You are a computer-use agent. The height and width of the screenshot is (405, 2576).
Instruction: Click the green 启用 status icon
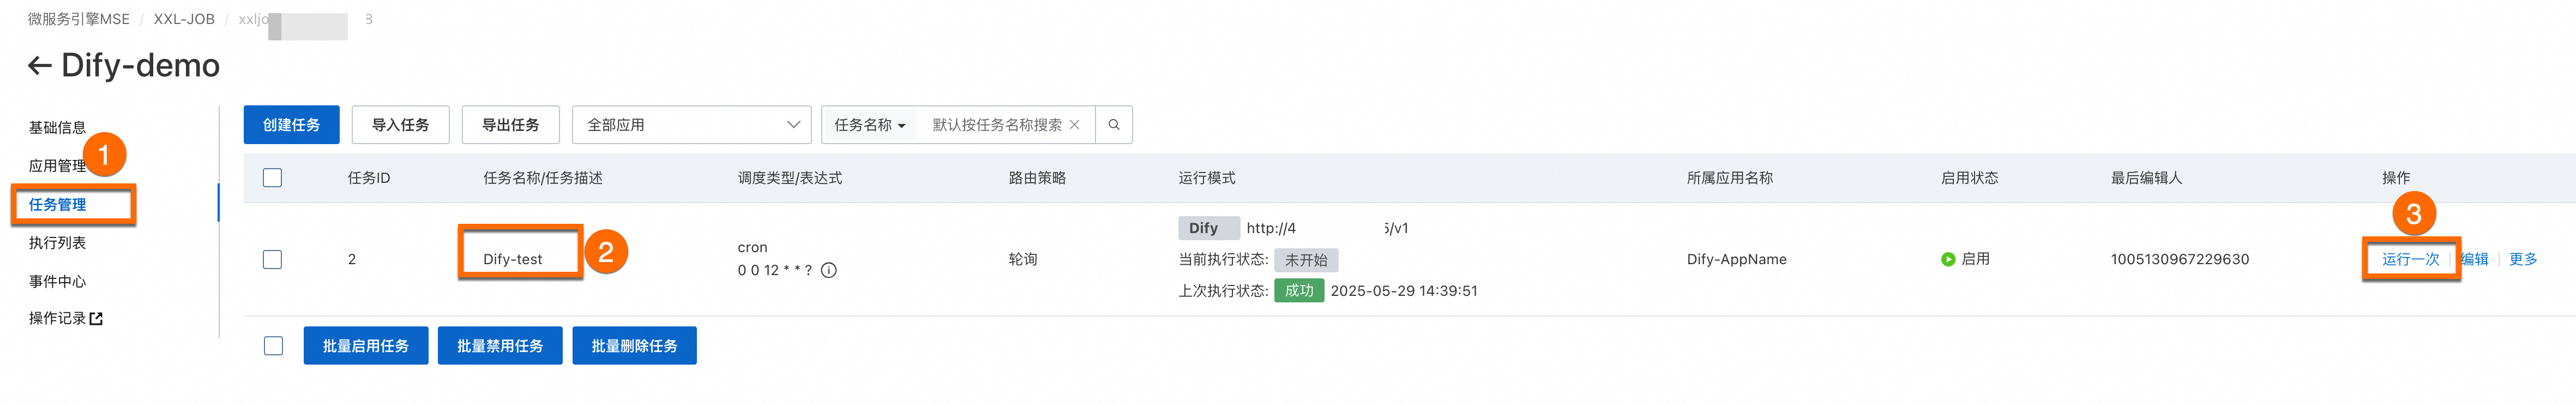[x=1947, y=259]
